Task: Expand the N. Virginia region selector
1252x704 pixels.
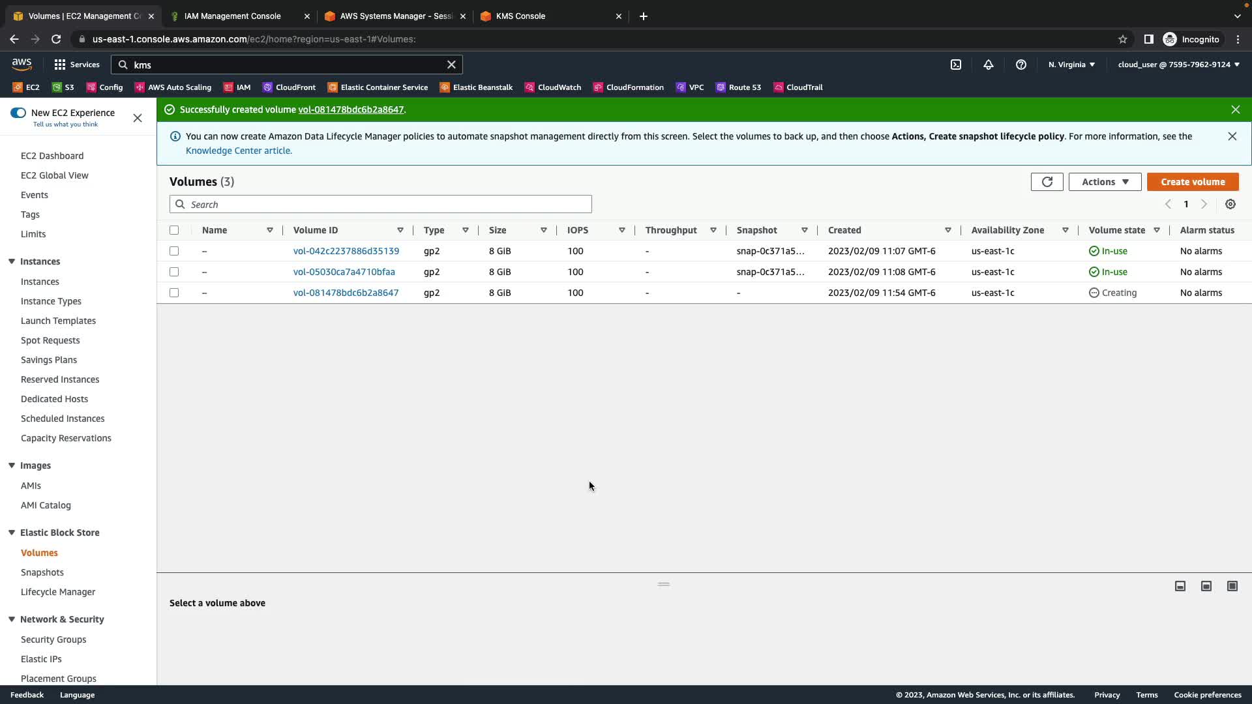Action: point(1071,65)
